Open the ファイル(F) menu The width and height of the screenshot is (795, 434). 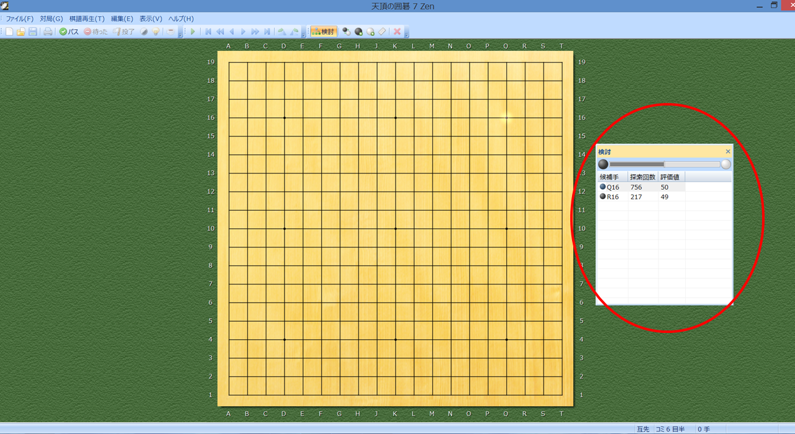point(19,19)
